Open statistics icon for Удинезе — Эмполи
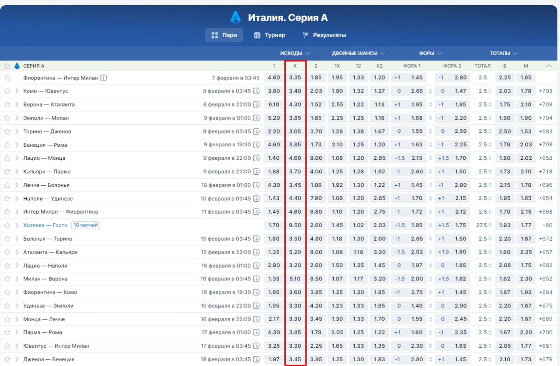 pos(256,306)
